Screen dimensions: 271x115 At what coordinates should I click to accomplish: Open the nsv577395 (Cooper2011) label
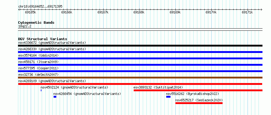pos(38,68)
